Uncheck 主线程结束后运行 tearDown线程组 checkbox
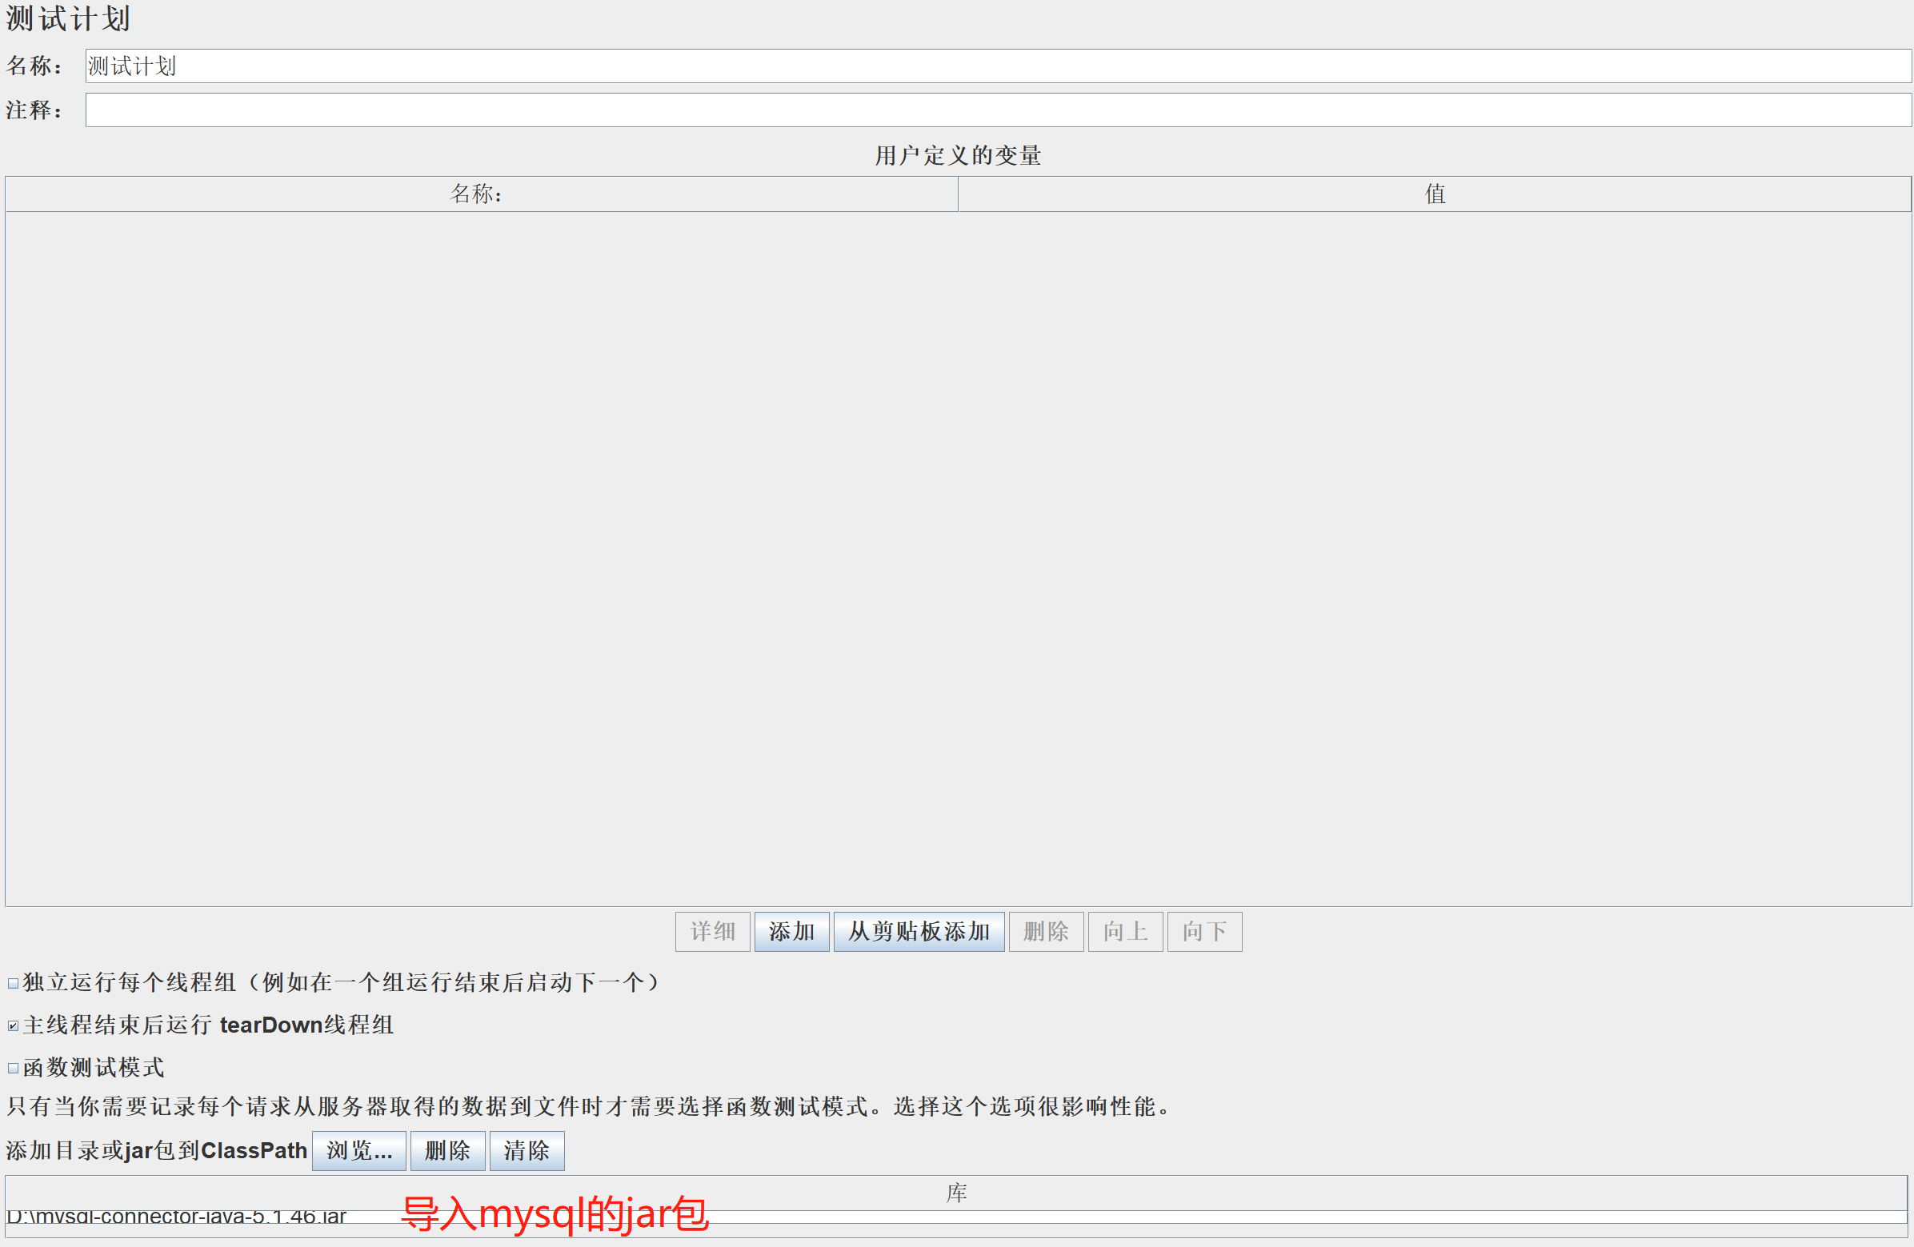1914x1247 pixels. [14, 1026]
